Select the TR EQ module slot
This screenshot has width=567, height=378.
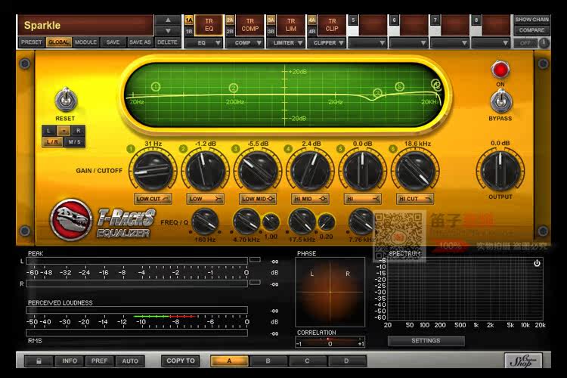[x=209, y=25]
